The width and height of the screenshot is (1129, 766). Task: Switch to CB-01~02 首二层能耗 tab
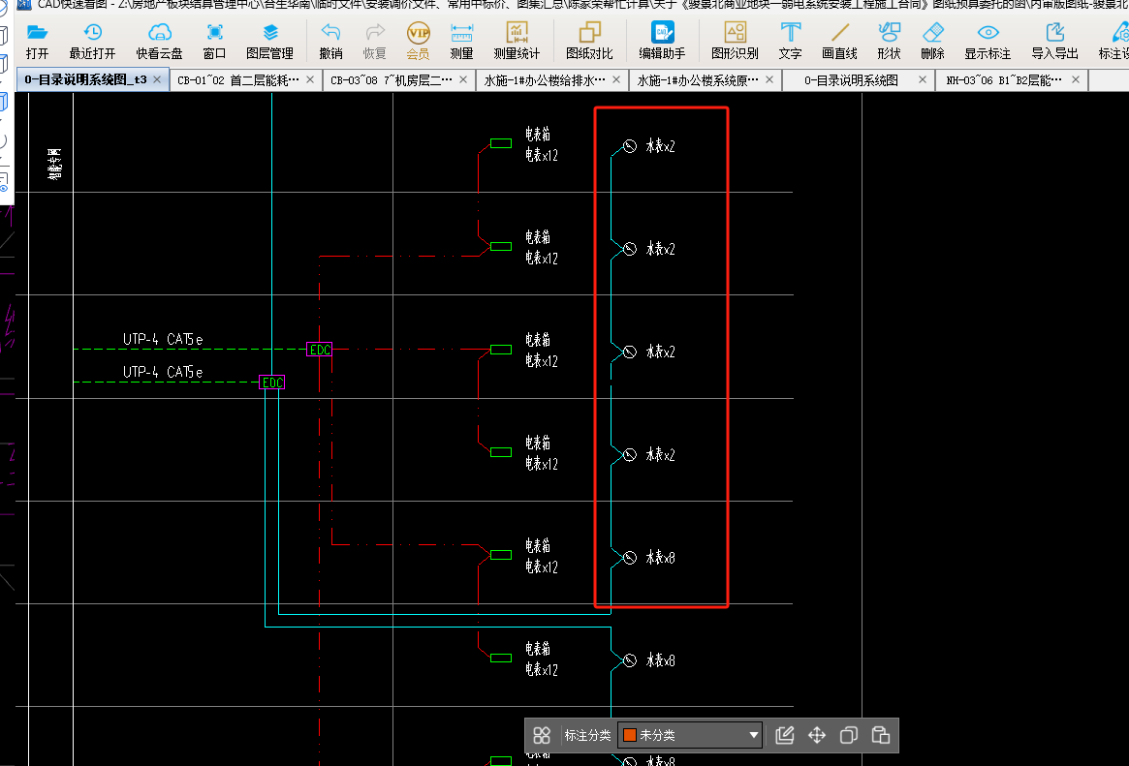pyautogui.click(x=238, y=79)
